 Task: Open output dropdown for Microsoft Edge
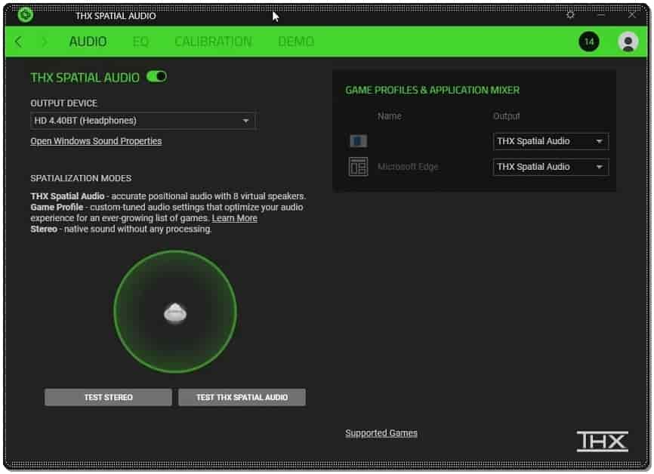pyautogui.click(x=551, y=167)
